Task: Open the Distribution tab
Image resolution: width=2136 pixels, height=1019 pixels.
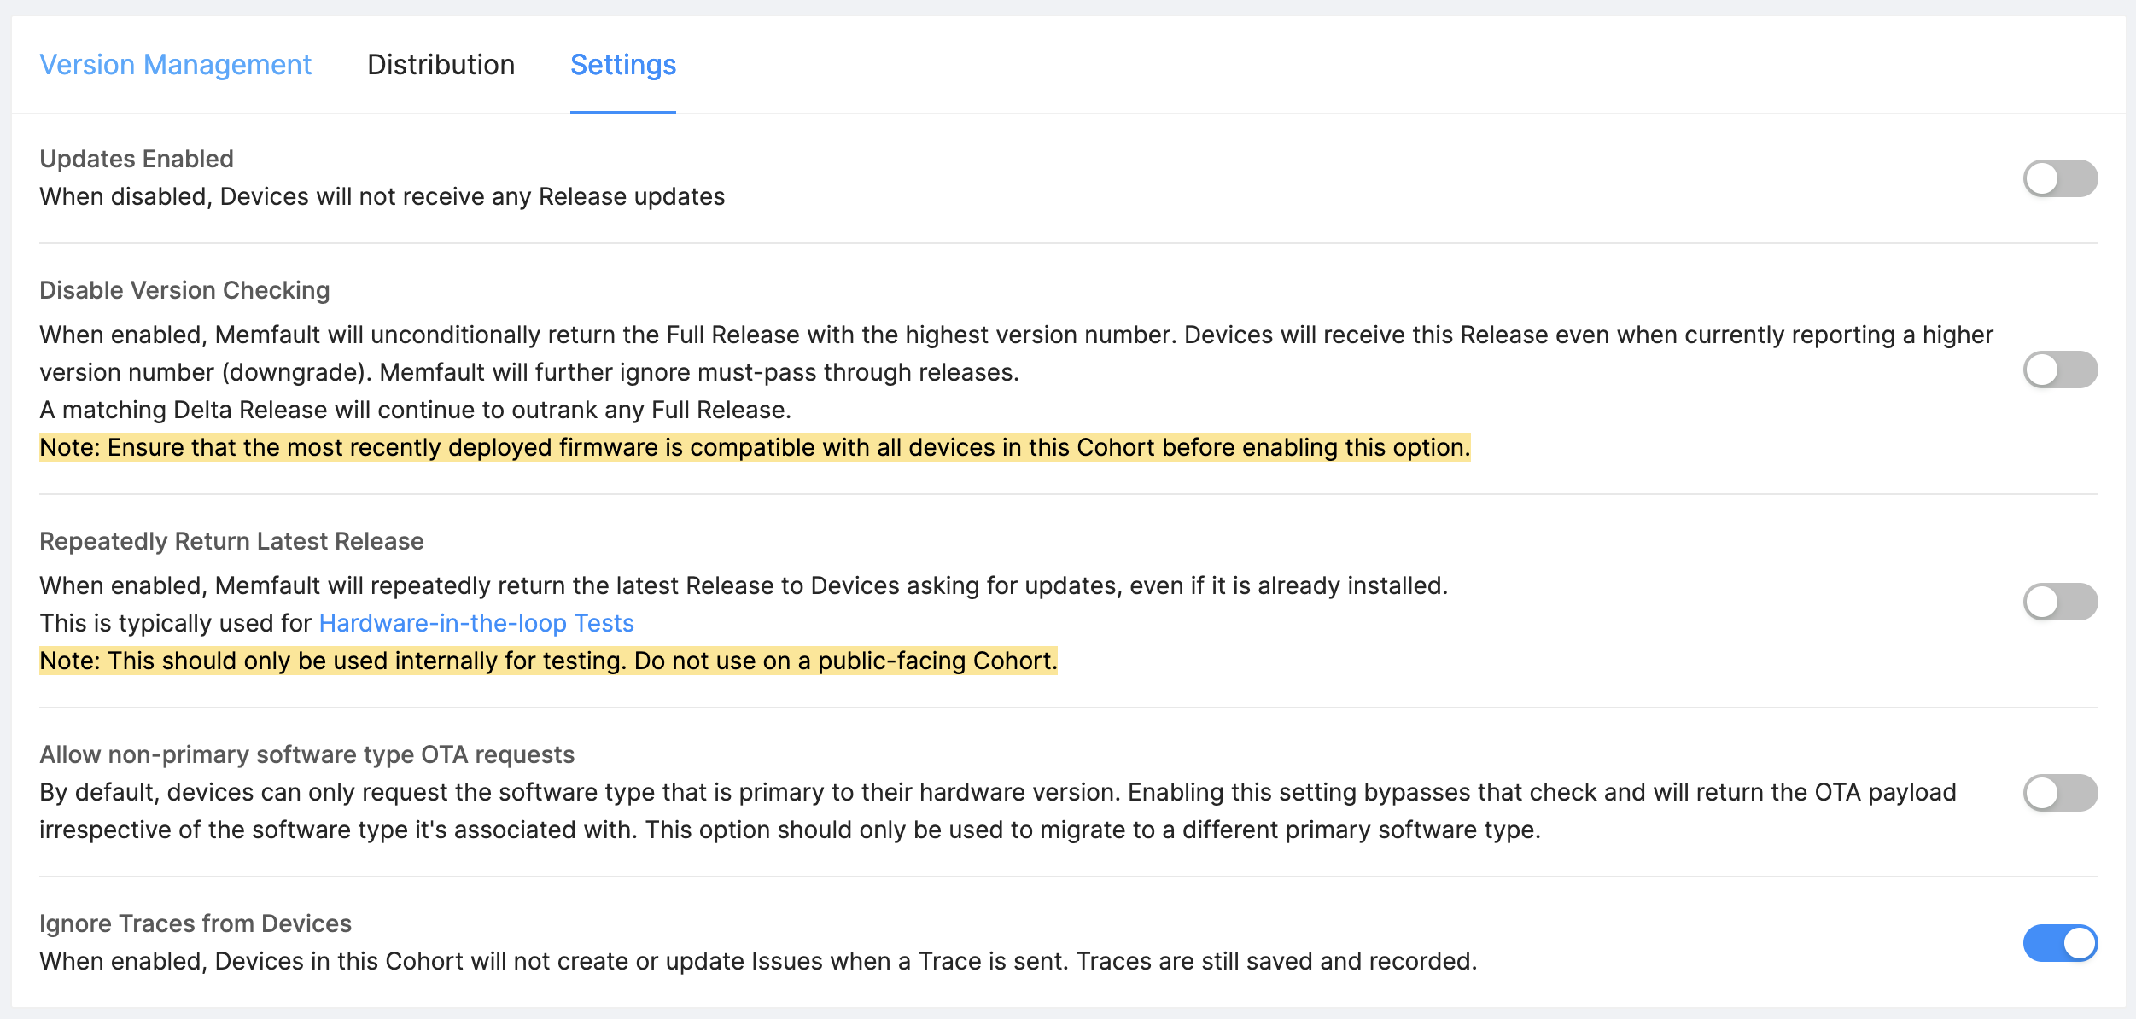Action: (441, 65)
